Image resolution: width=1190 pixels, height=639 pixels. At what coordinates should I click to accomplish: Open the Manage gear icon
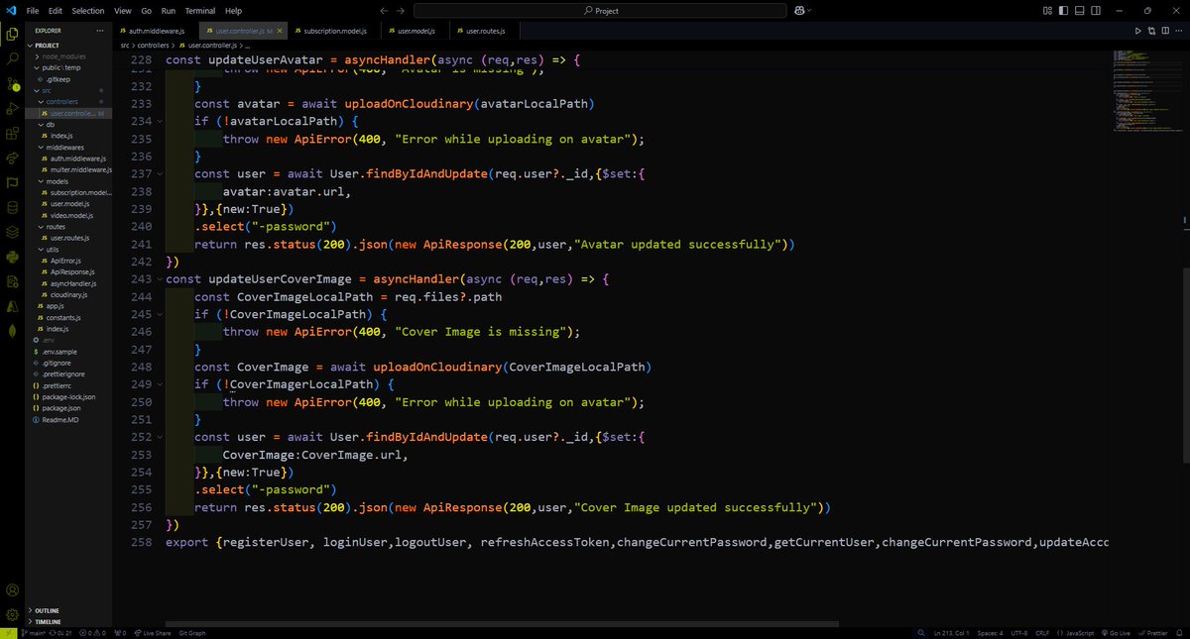(12, 615)
